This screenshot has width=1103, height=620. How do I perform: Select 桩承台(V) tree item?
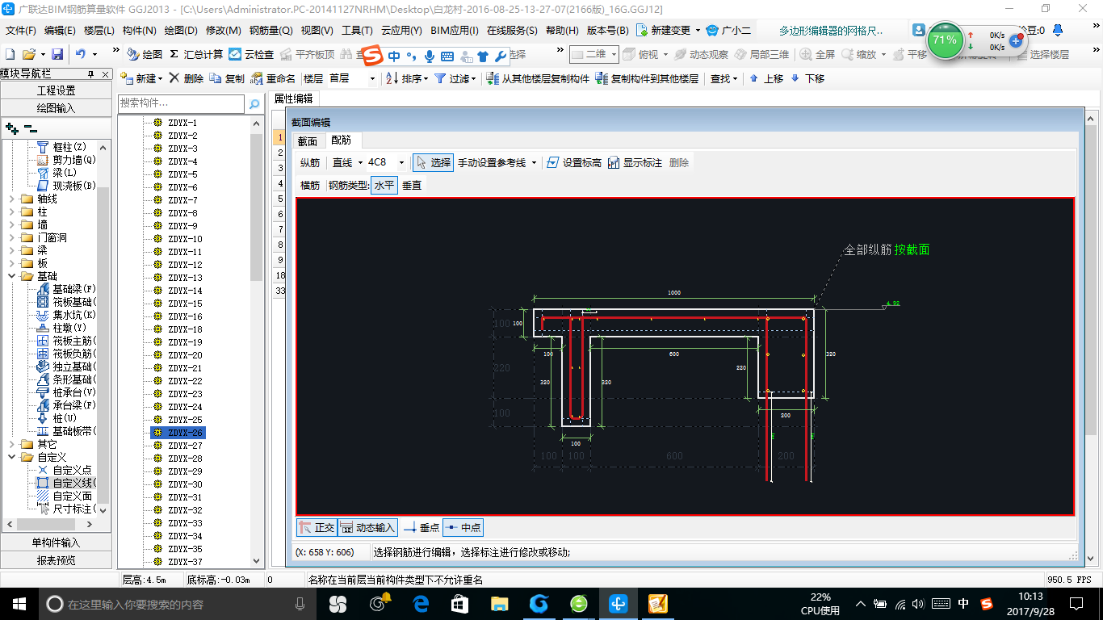pyautogui.click(x=68, y=392)
